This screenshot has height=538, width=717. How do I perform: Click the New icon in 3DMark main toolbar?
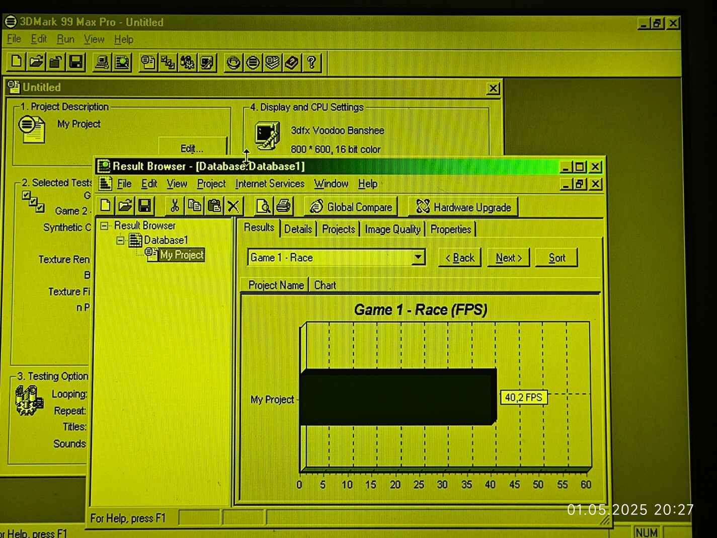coord(17,62)
